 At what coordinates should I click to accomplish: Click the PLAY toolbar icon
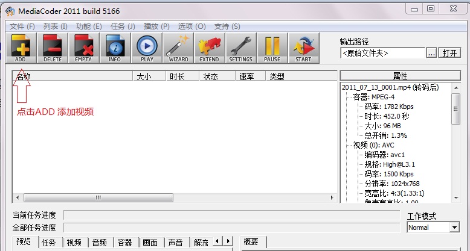coord(147,48)
